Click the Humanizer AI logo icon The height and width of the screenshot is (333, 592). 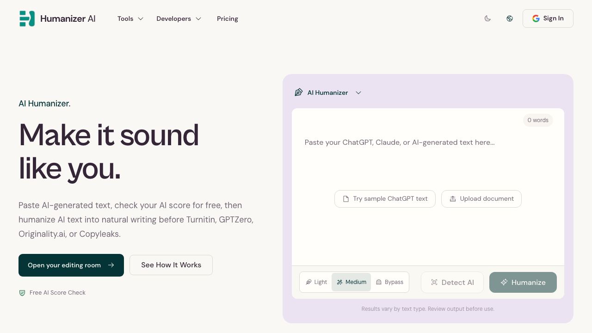click(x=27, y=18)
